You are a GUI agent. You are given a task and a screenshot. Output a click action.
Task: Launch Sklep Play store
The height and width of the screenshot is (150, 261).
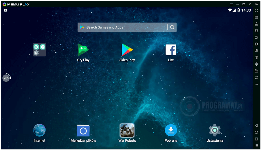127,50
